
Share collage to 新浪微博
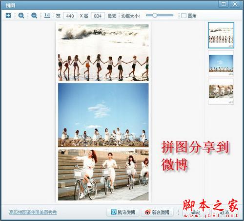click(157, 212)
